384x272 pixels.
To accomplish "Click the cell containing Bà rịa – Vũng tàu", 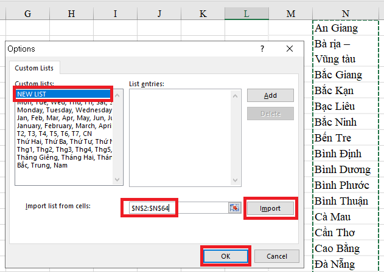I will tap(346, 51).
